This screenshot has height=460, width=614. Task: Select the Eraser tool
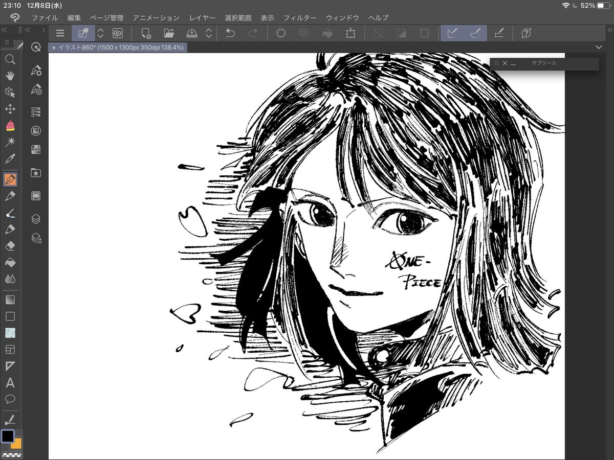(10, 246)
